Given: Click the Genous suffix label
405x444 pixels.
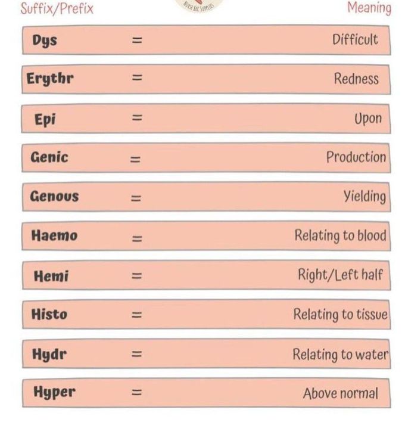Looking at the screenshot, I should coord(54,196).
